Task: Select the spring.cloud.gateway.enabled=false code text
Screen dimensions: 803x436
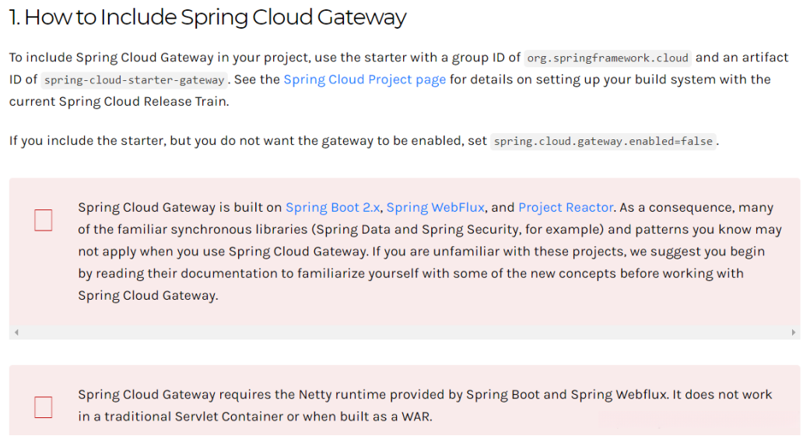Action: point(603,142)
